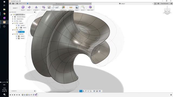The width and height of the screenshot is (173, 97).
Task: Click the Windows Start button
Action: pyautogui.click(x=4, y=2)
